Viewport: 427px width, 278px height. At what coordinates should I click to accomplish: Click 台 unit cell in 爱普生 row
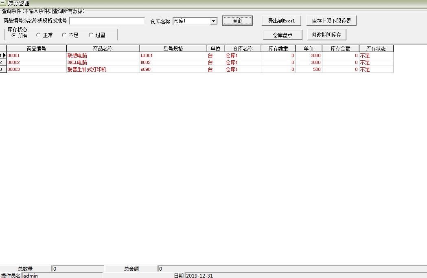tap(216, 69)
